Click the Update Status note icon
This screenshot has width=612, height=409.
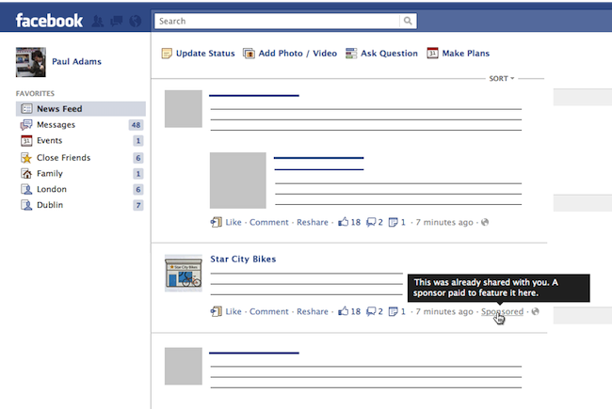[x=167, y=54]
